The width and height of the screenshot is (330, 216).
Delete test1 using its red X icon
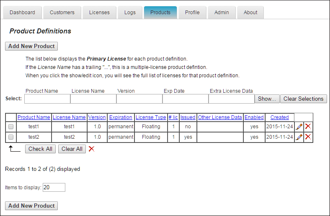point(308,126)
